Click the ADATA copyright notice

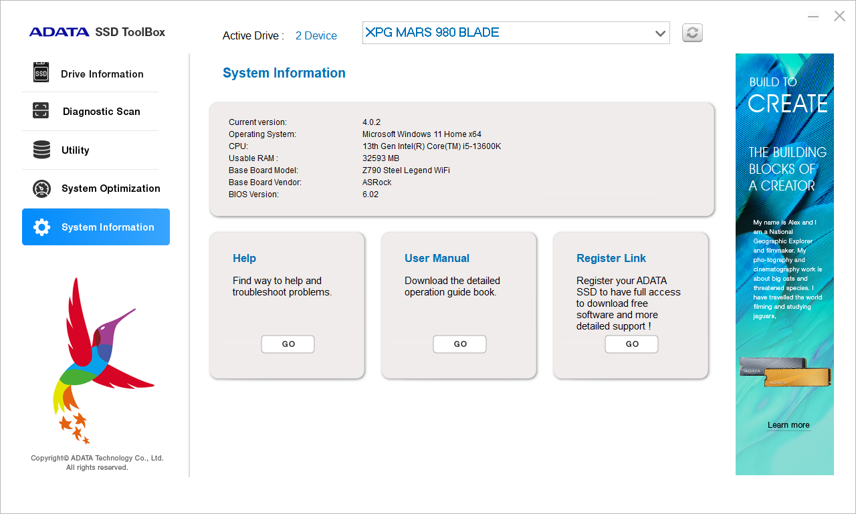click(x=97, y=463)
